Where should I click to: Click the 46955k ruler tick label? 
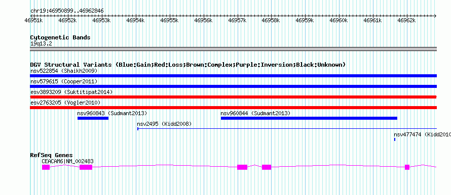click(170, 21)
